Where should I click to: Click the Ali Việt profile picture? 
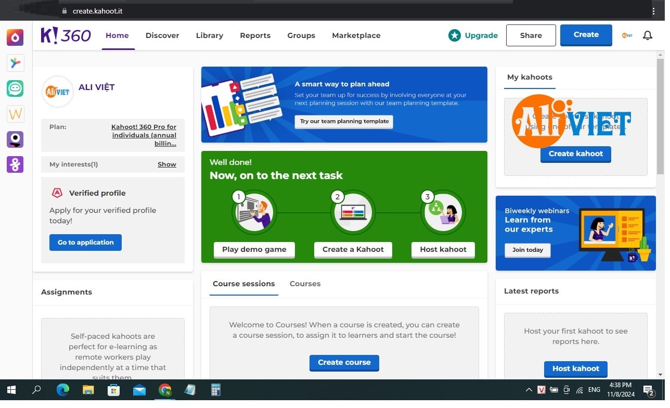pos(58,92)
